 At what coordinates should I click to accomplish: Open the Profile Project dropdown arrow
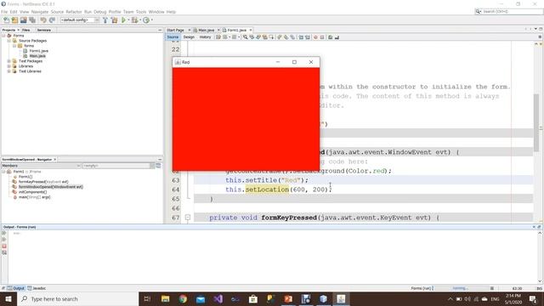click(152, 20)
